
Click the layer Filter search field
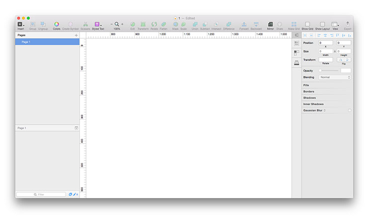(41, 195)
